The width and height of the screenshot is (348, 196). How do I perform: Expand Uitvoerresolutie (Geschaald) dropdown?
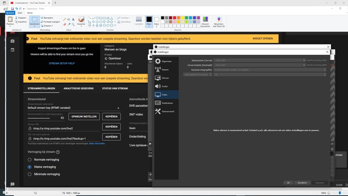tap(304, 65)
